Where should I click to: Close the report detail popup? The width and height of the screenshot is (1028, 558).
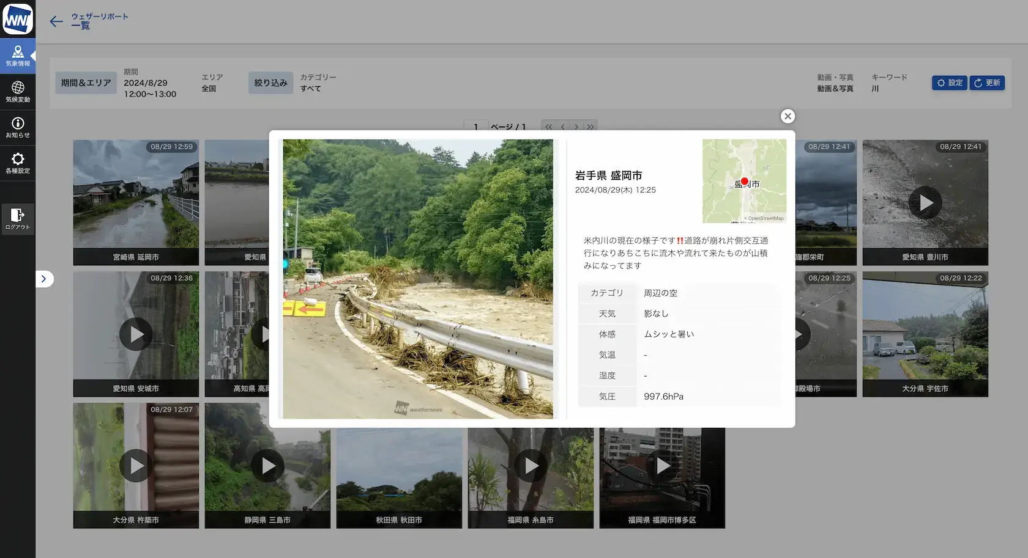[788, 116]
